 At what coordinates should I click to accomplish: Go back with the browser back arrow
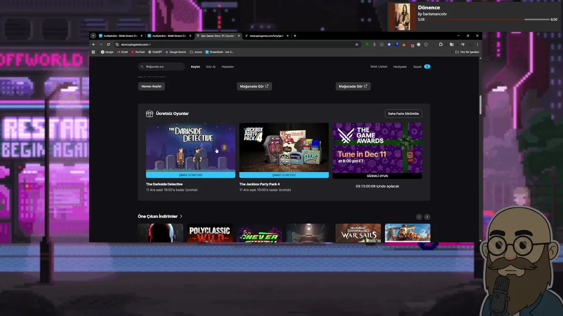click(93, 44)
